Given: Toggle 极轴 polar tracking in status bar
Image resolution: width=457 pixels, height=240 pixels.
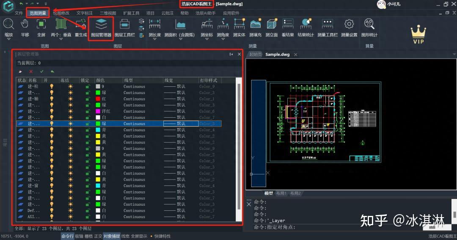Looking at the screenshot, I should (x=79, y=236).
